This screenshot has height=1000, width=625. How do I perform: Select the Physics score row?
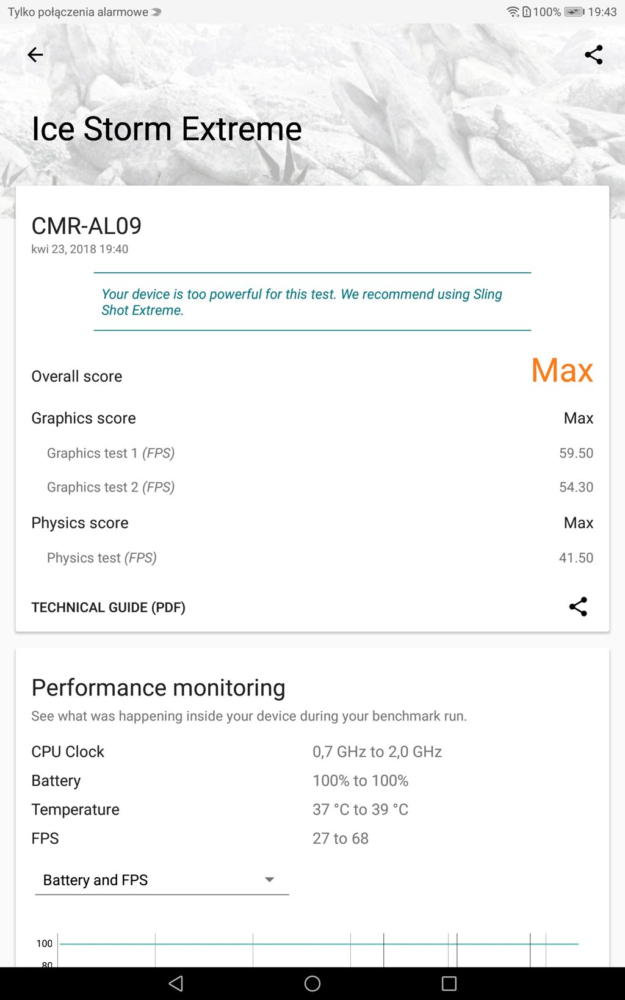(x=311, y=523)
